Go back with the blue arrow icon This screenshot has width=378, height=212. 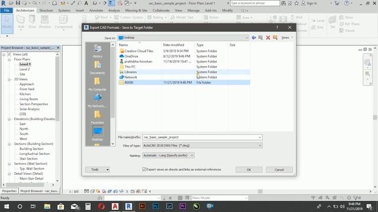tap(253, 38)
